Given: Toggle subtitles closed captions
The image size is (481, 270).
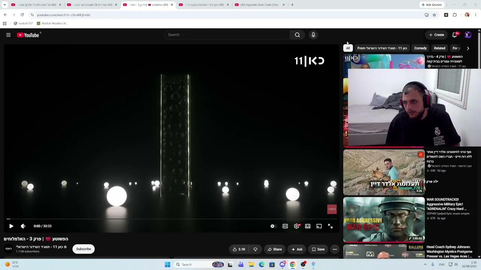Looking at the screenshot, I should coord(285,226).
